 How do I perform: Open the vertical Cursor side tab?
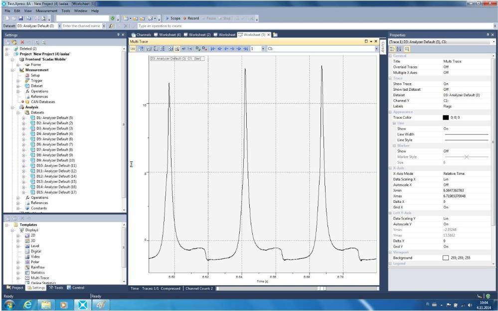point(382,47)
